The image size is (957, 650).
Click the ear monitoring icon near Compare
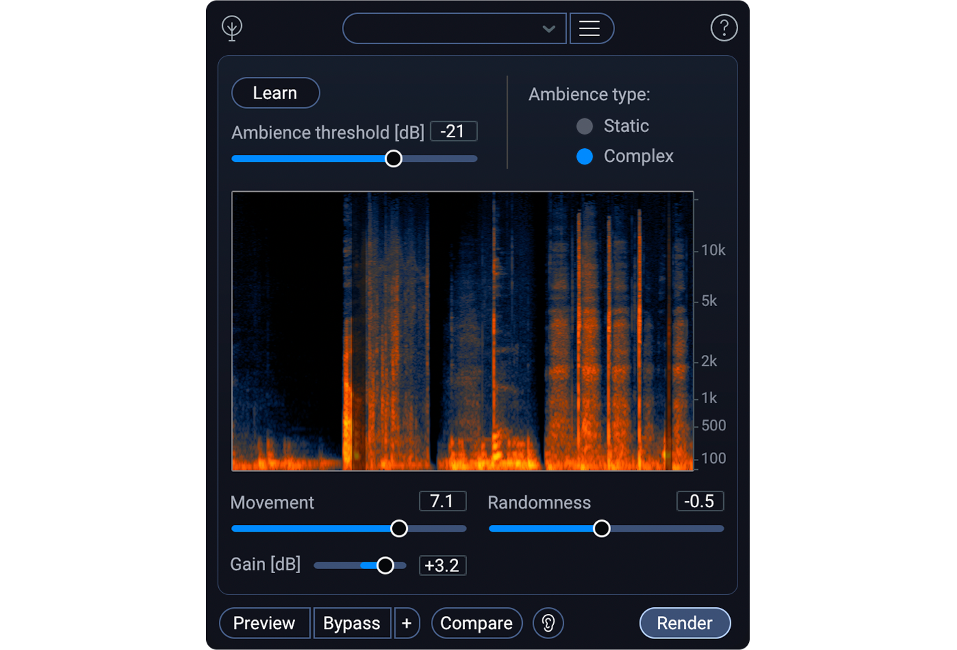pos(548,623)
